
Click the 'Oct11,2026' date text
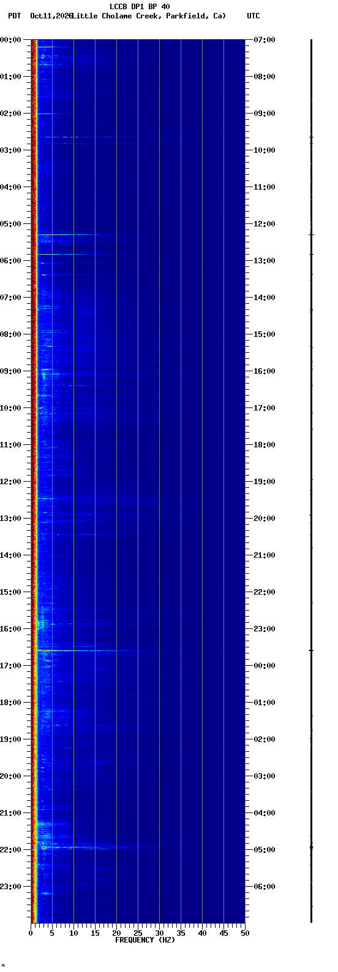tap(51, 16)
